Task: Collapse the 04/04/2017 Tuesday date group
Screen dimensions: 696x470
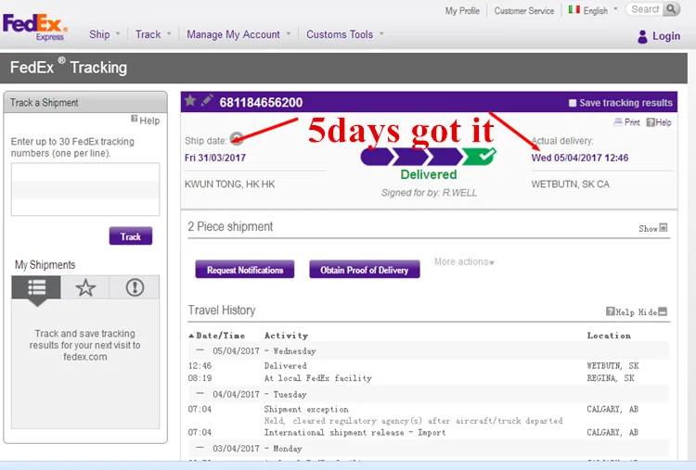Action: coord(200,395)
